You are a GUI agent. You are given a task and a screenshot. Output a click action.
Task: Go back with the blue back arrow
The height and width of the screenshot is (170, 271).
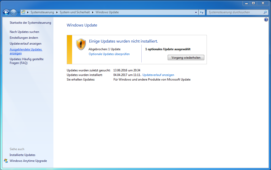(x=6, y=12)
